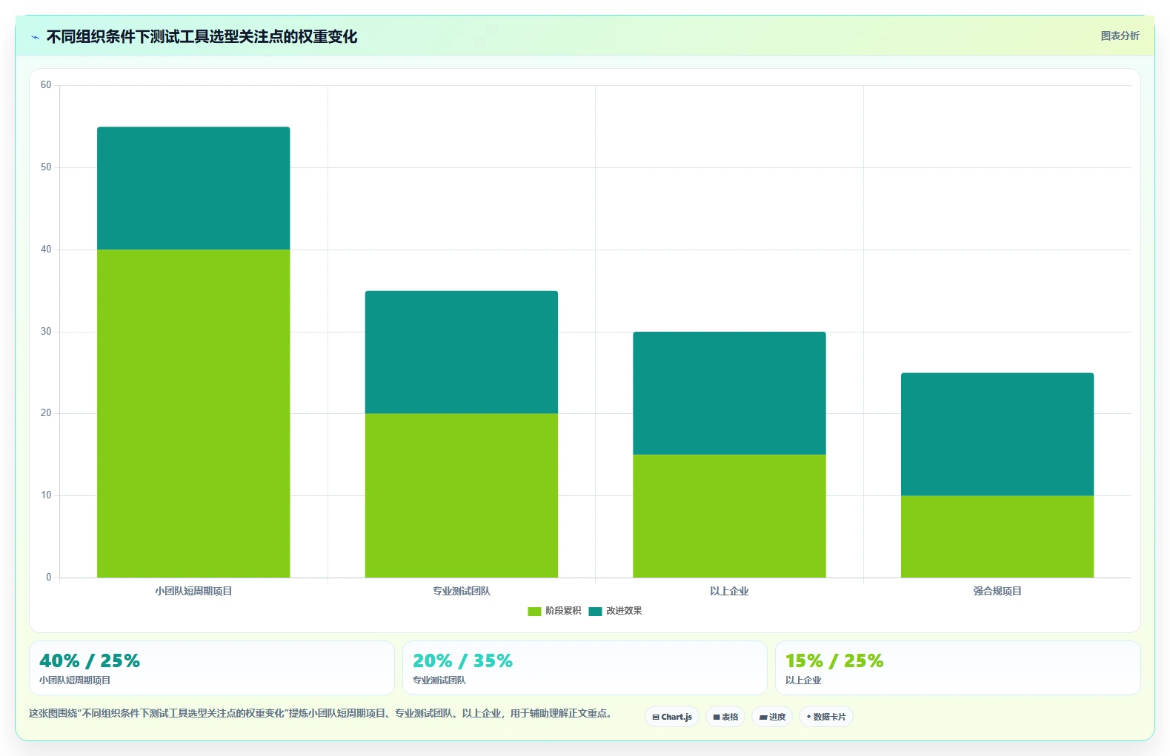Click the chart title 不同组织条件下测试工具选型关注点的权重变化
The height and width of the screenshot is (756, 1170).
tap(202, 36)
